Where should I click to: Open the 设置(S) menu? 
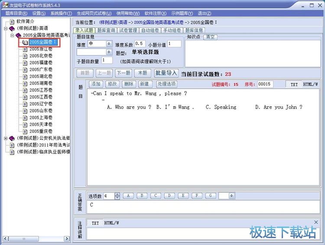point(39,13)
